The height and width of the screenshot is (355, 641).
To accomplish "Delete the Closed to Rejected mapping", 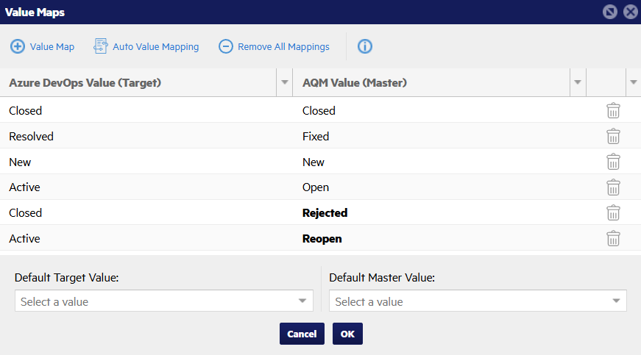I will click(x=613, y=213).
